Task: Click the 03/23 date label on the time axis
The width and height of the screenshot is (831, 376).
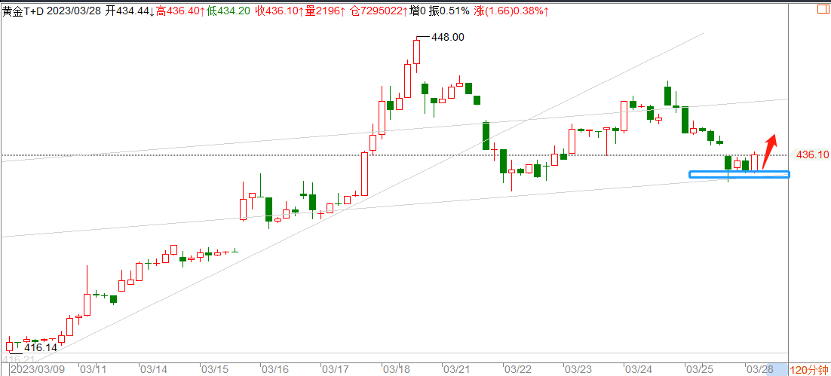Action: [578, 369]
